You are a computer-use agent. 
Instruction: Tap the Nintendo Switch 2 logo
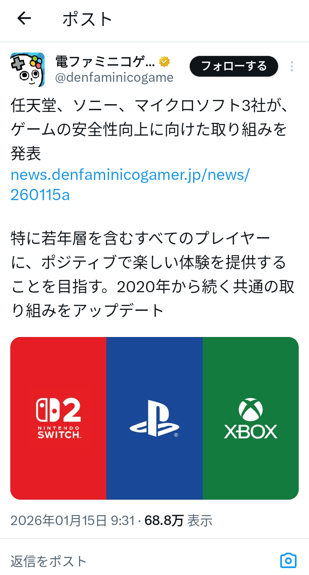[x=58, y=418]
